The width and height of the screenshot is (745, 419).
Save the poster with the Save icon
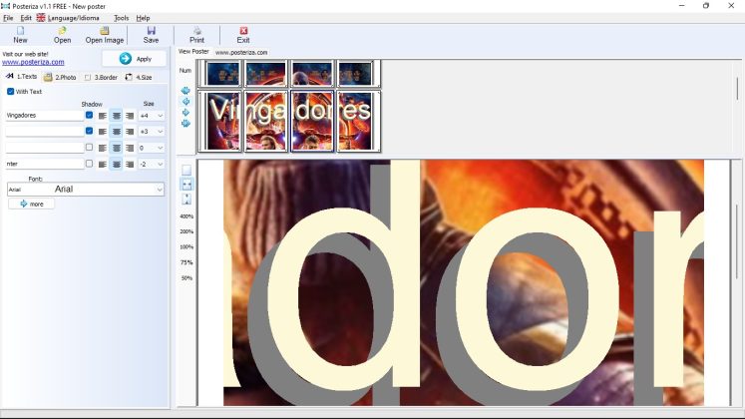coord(151,35)
